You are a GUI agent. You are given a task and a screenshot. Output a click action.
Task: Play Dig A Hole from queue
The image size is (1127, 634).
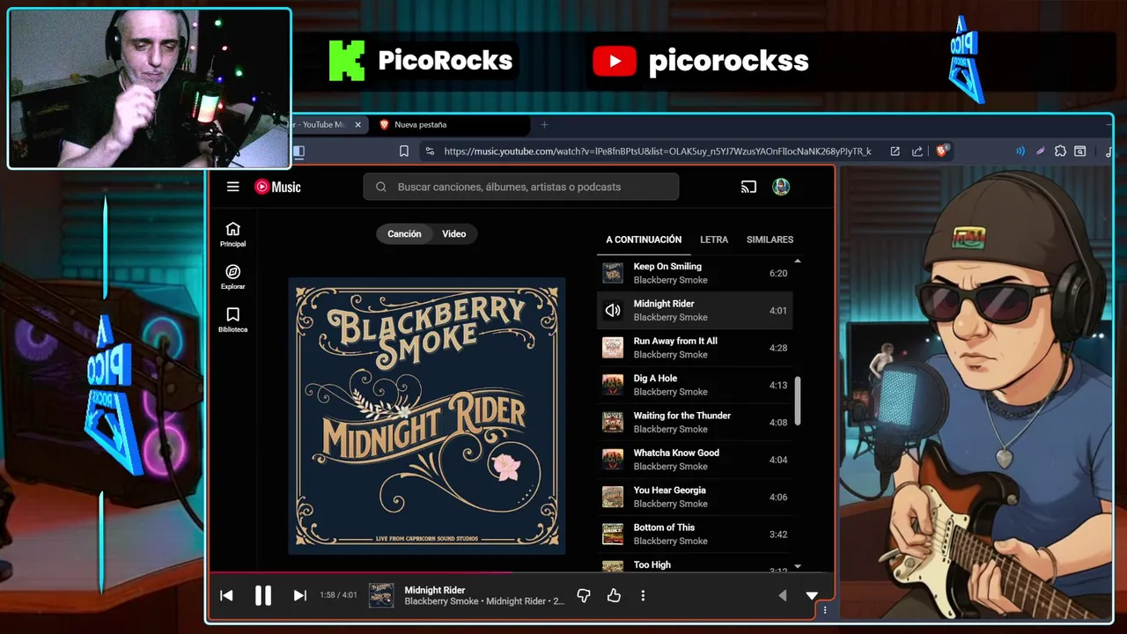695,385
